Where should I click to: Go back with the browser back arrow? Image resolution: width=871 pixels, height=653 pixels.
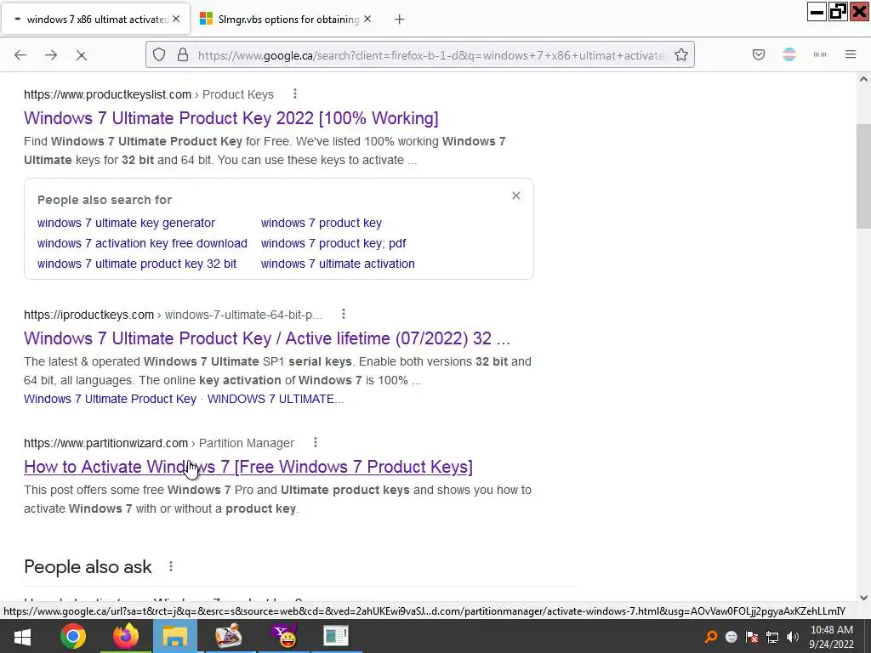(x=20, y=55)
